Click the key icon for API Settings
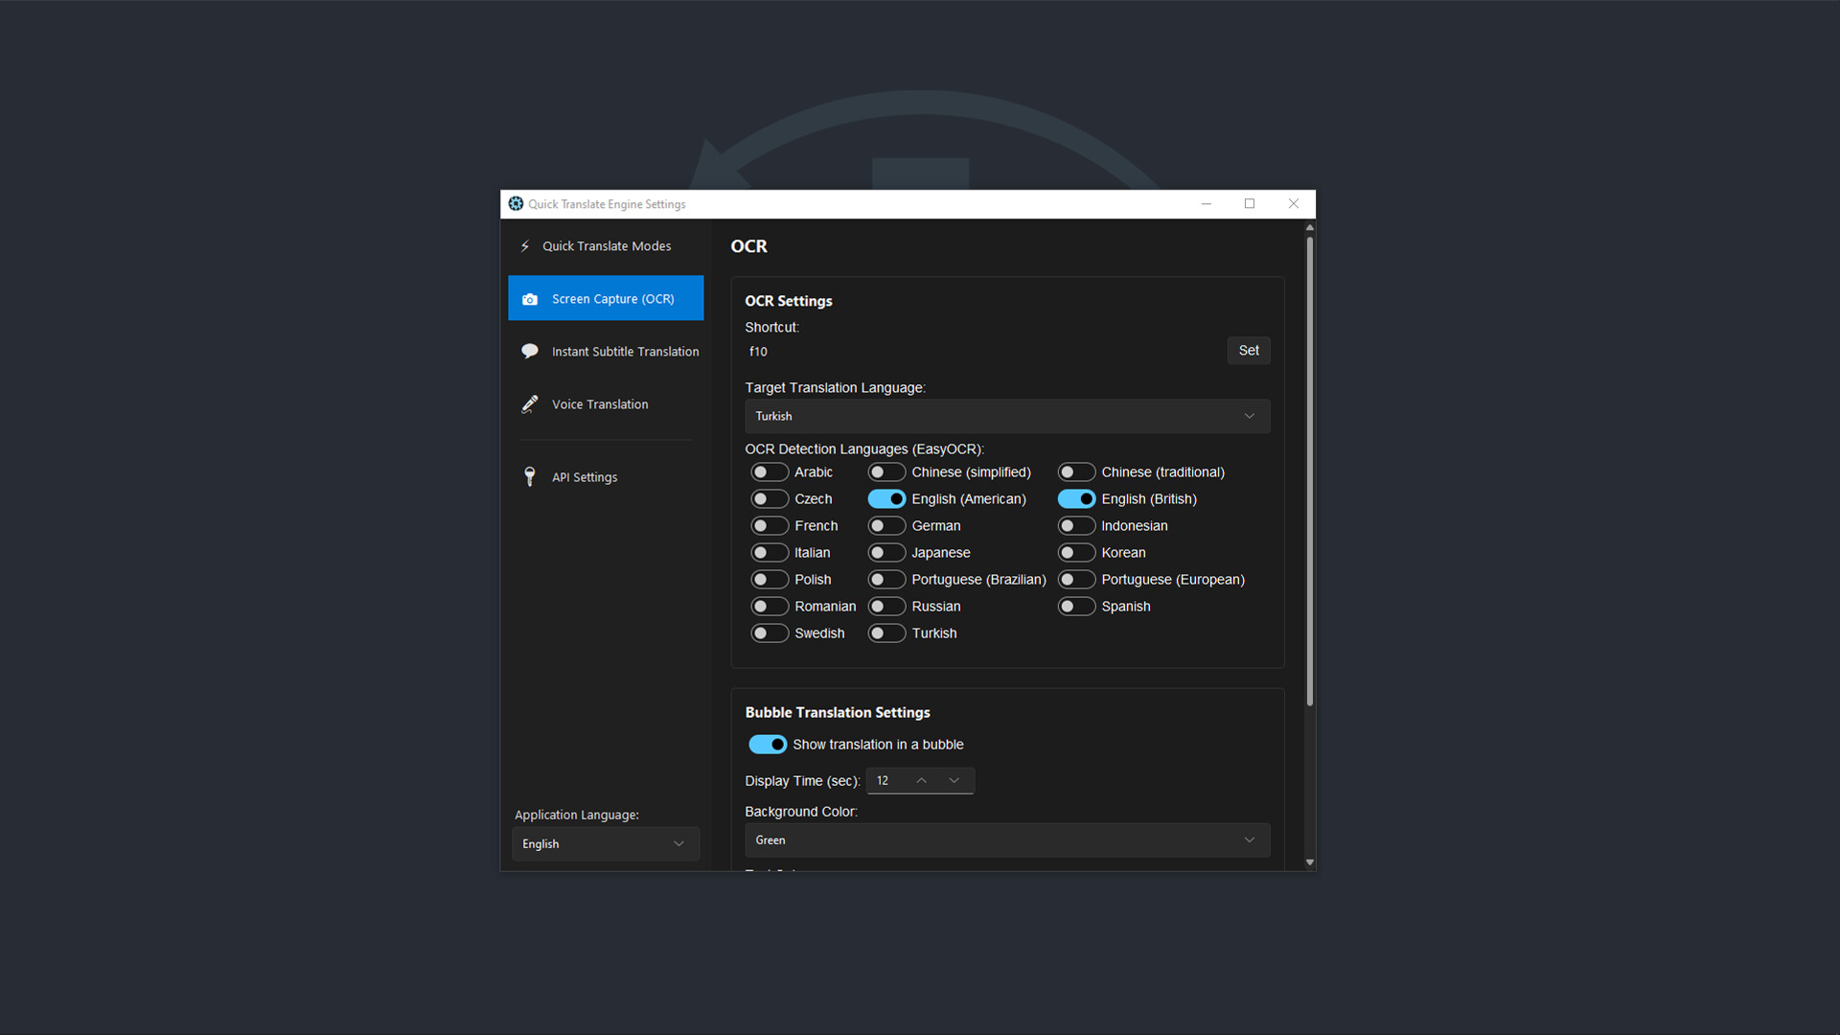 530,476
